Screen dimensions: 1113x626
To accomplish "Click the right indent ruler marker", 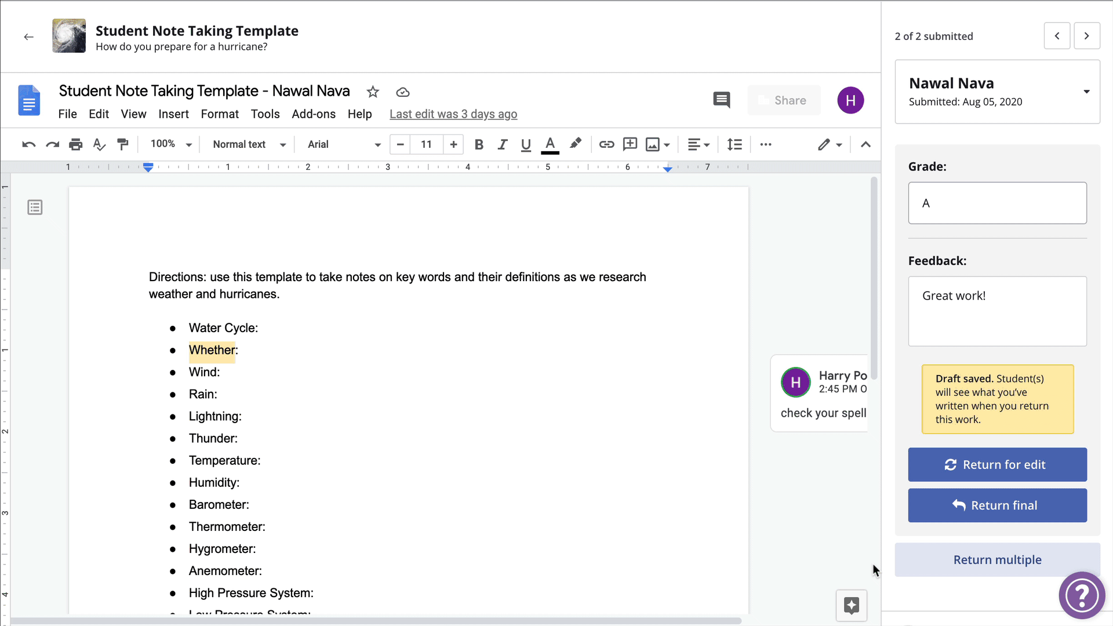I will pyautogui.click(x=668, y=169).
